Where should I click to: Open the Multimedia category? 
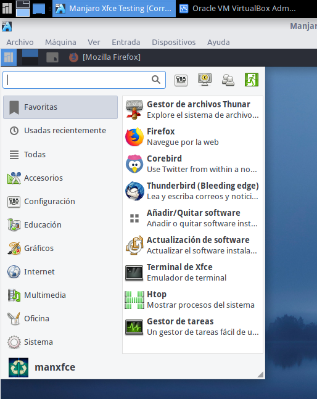tap(60, 295)
